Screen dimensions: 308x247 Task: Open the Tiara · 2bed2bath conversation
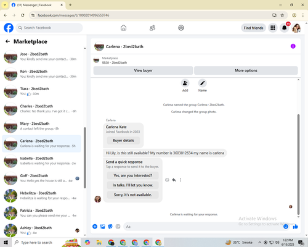[41, 91]
